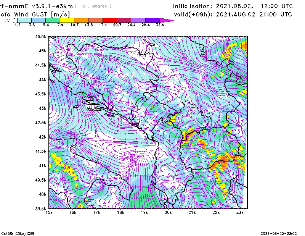Click the valid time '21:00 UTC'
The height and width of the screenshot is (236, 305).
click(x=276, y=15)
